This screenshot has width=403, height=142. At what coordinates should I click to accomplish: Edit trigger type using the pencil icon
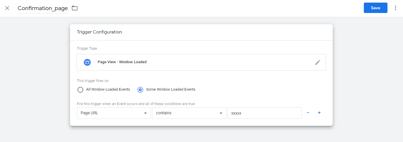[317, 62]
